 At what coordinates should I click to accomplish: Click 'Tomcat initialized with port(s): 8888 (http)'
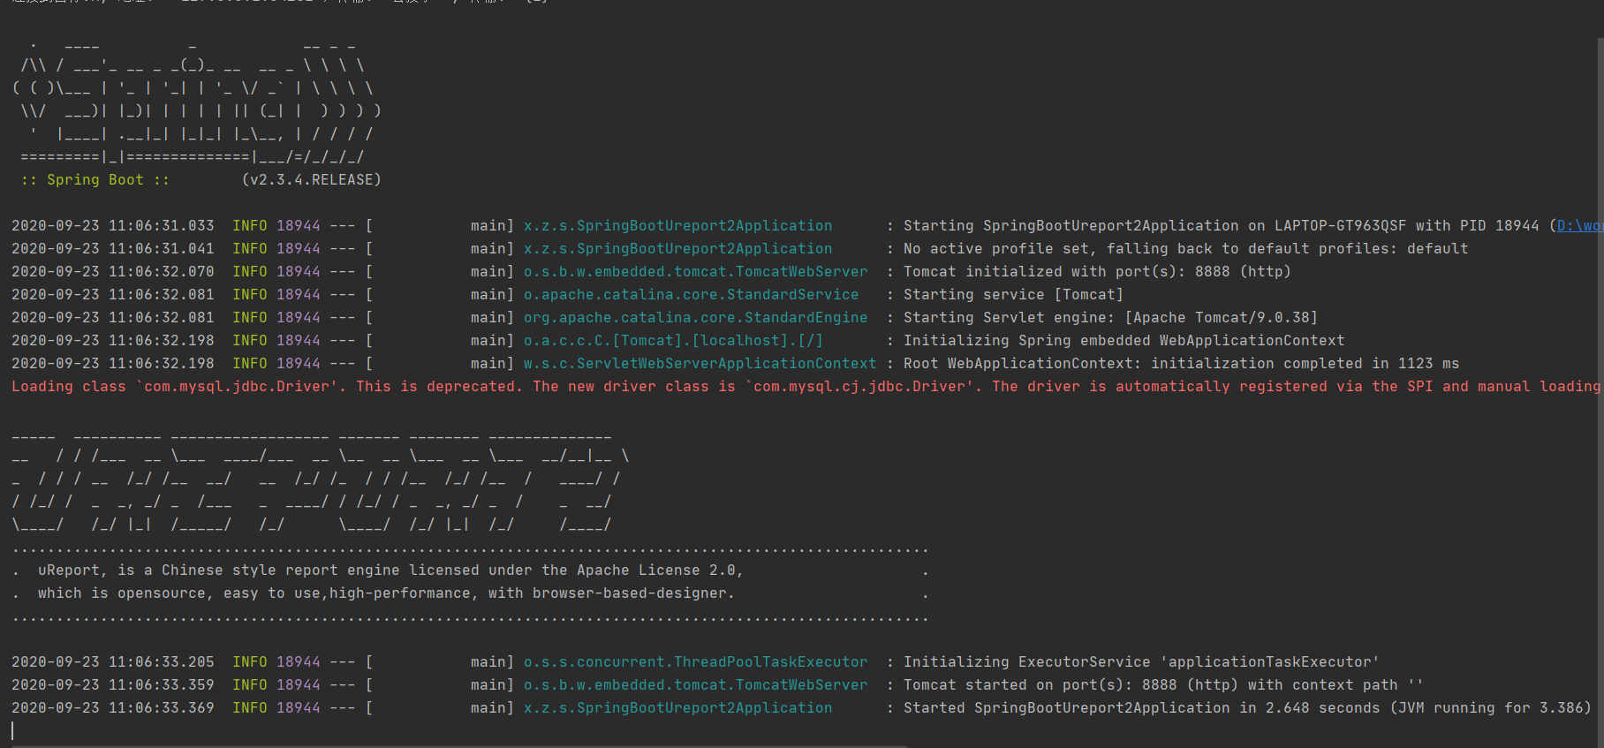point(1097,272)
